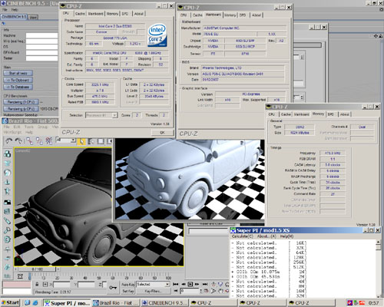This screenshot has height=307, width=384.
Task: Click the Rendering (x CPU) button
Action: click(21, 109)
